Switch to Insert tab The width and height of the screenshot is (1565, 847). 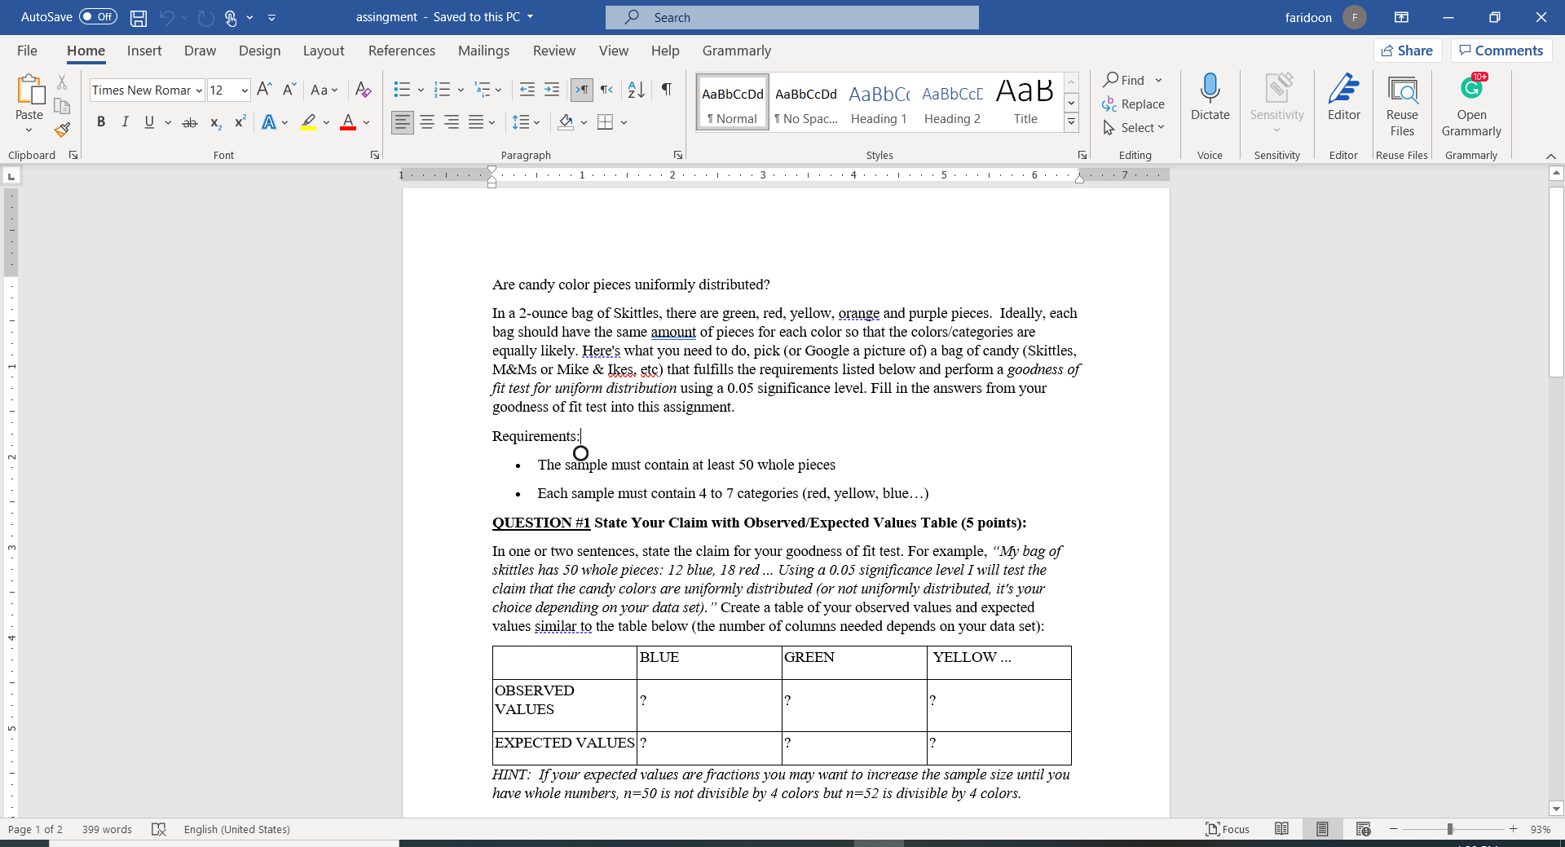coord(144,51)
